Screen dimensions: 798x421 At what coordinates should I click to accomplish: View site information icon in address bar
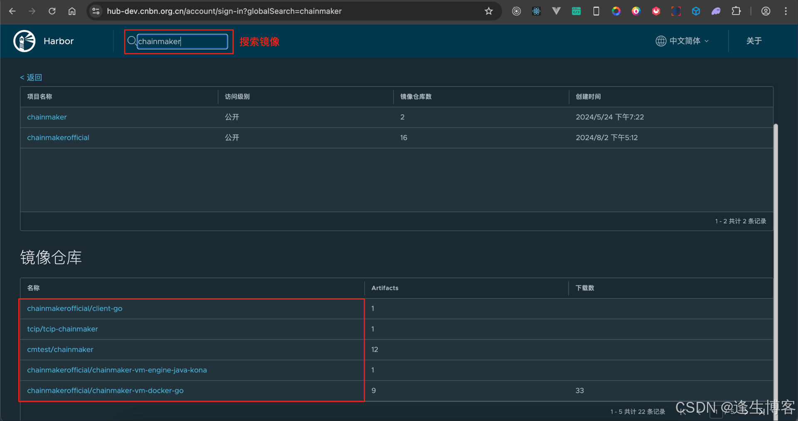coord(96,11)
